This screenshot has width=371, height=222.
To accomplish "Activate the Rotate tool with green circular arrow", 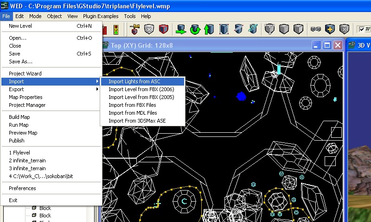I will pos(195,29).
